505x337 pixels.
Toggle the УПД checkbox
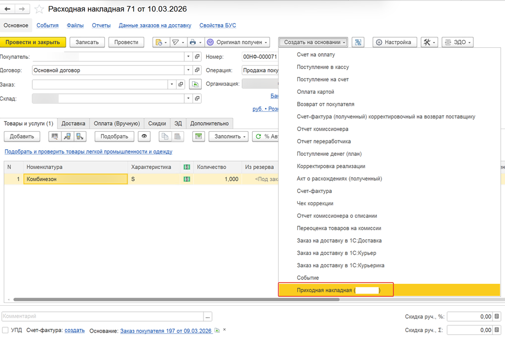point(4,330)
